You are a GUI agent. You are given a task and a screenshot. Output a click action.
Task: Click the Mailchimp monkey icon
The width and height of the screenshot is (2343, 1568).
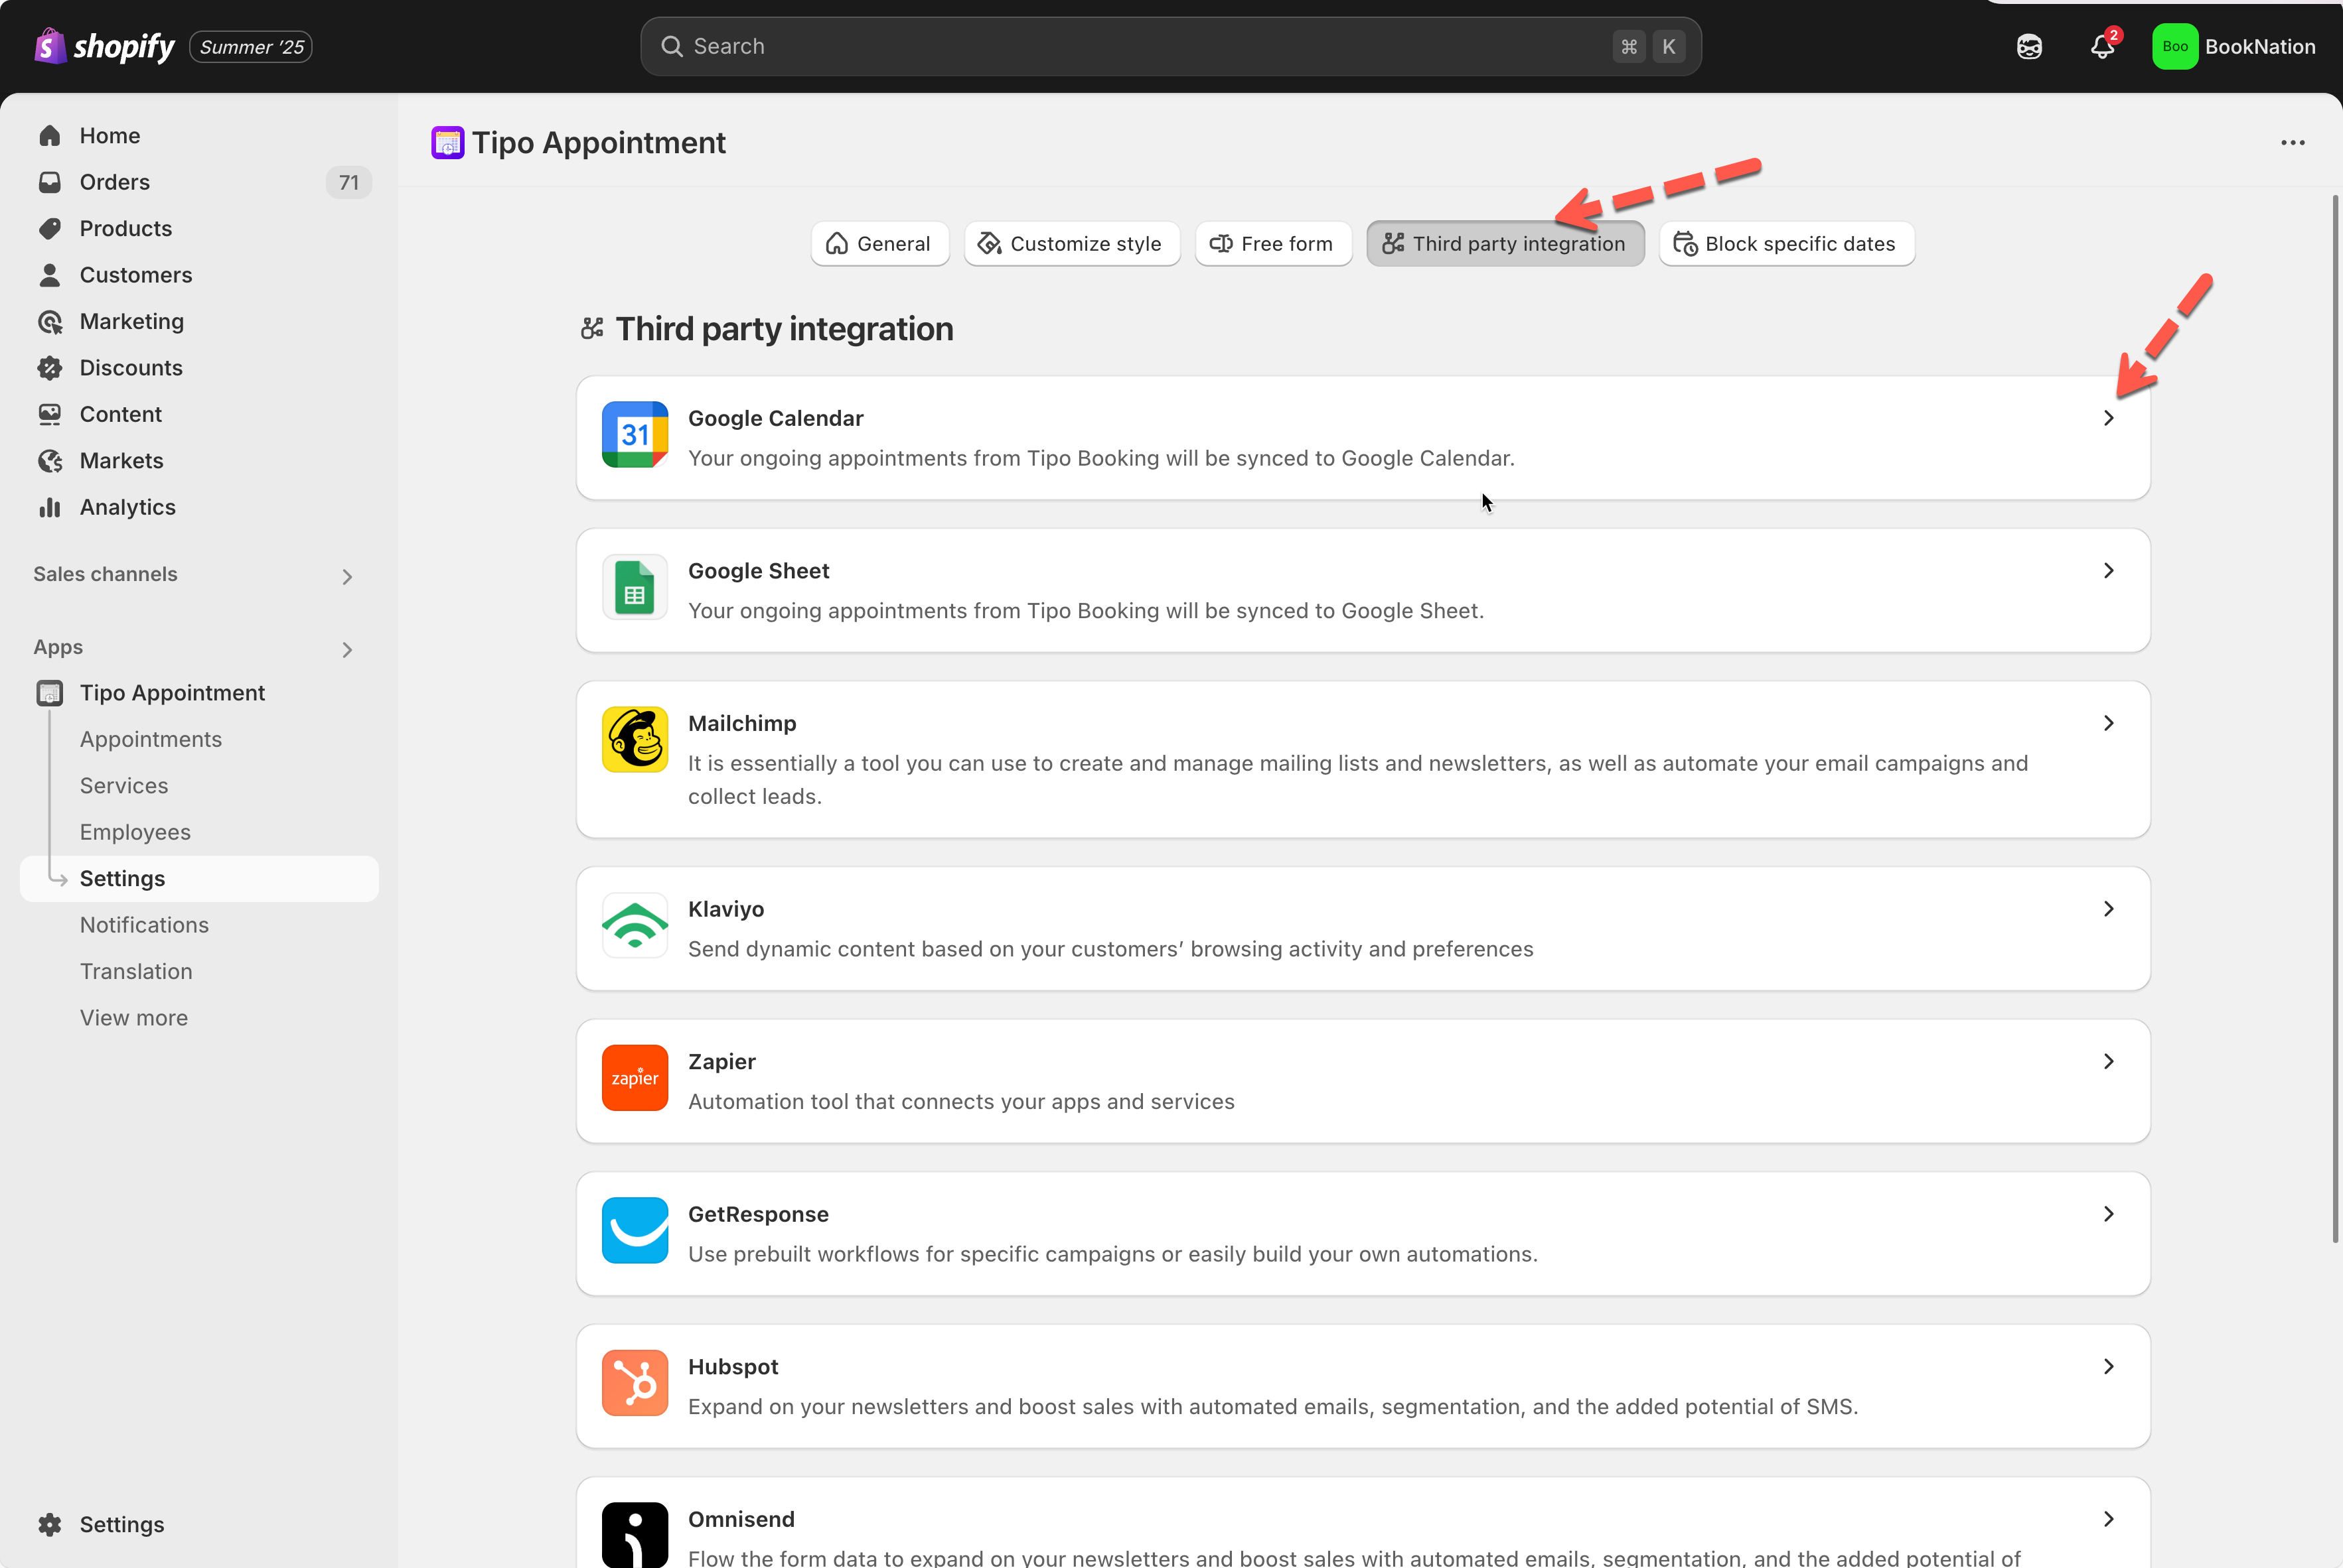pos(635,740)
